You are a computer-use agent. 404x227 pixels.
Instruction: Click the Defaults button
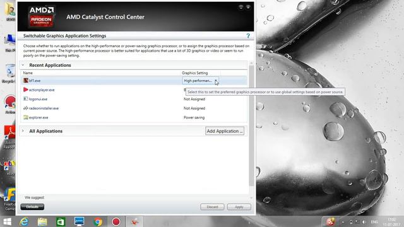[32, 207]
